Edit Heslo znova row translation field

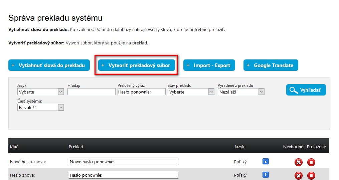(123, 175)
